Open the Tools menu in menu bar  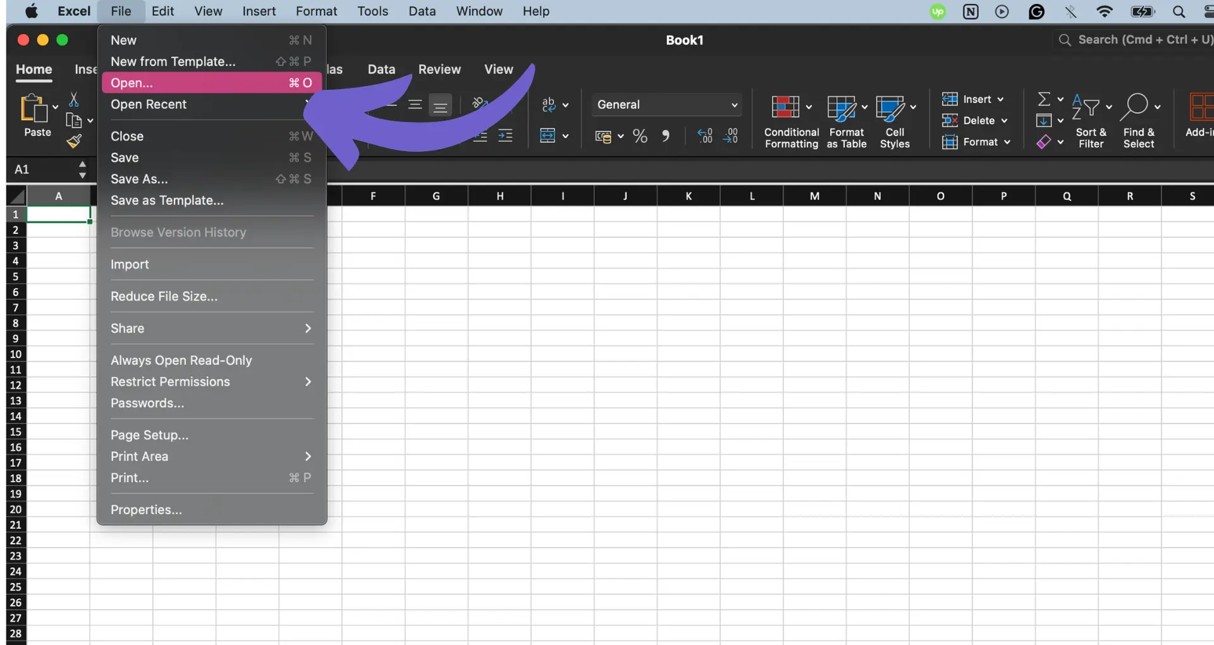372,11
